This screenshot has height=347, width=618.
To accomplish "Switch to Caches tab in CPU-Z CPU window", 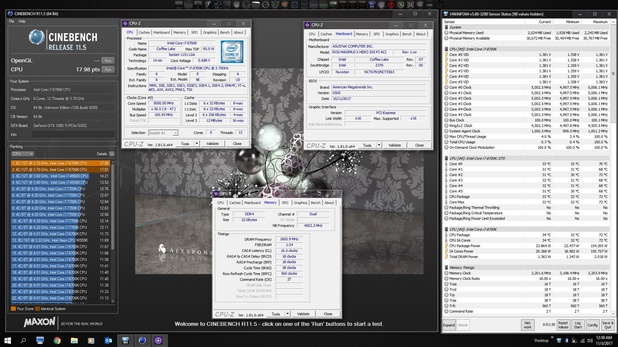I will point(144,32).
